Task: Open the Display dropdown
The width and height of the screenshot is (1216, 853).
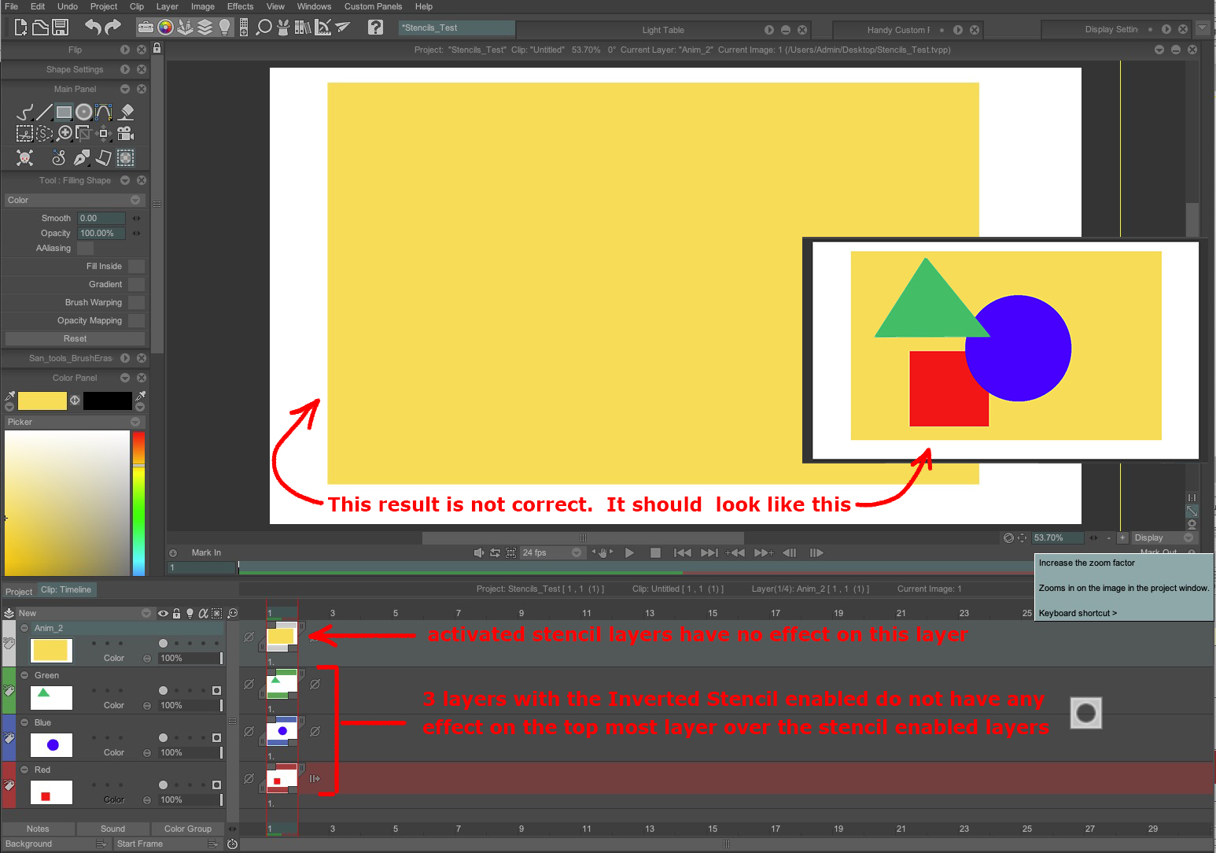Action: pyautogui.click(x=1164, y=537)
